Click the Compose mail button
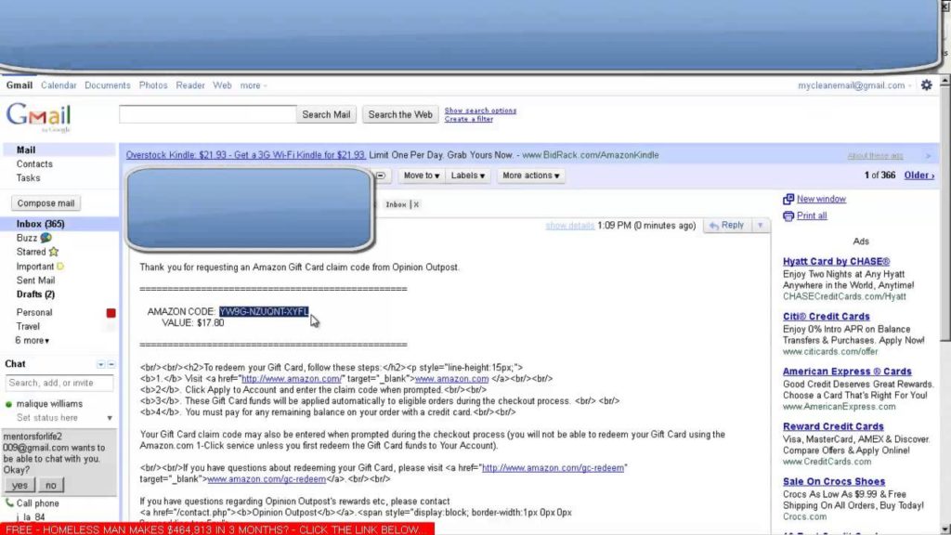Screen dimensions: 951x535 pos(46,203)
